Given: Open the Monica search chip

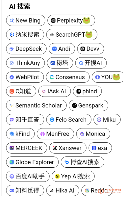Looking at the screenshot, I should pos(93,134).
